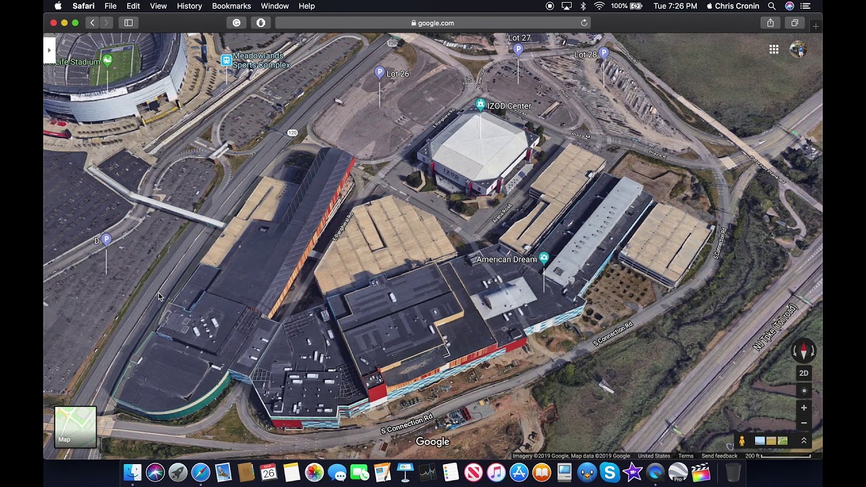866x487 pixels.
Task: Open the Edit menu
Action: pyautogui.click(x=133, y=6)
